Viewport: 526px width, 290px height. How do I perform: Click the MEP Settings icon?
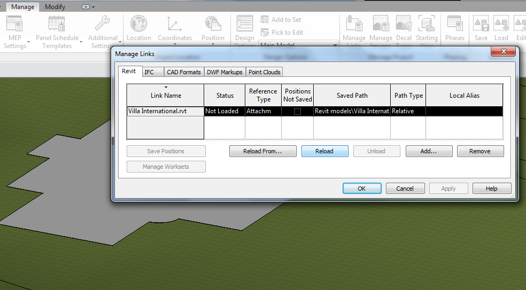14,25
